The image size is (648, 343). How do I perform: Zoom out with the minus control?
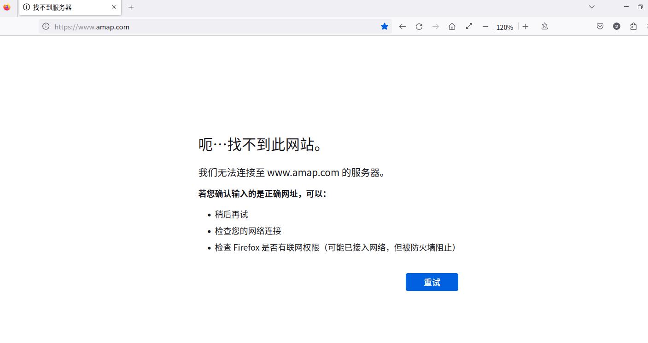coord(485,26)
